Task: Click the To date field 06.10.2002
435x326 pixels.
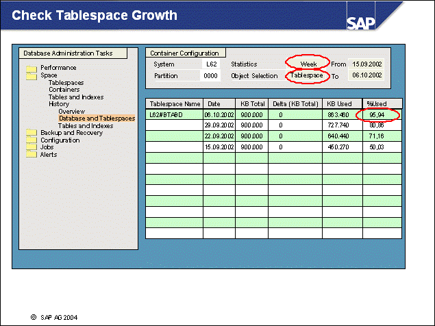Action: [366, 75]
